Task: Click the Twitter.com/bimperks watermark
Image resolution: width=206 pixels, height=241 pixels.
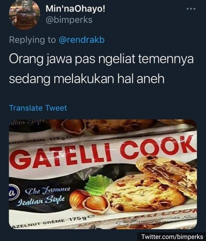Action: click(x=172, y=237)
